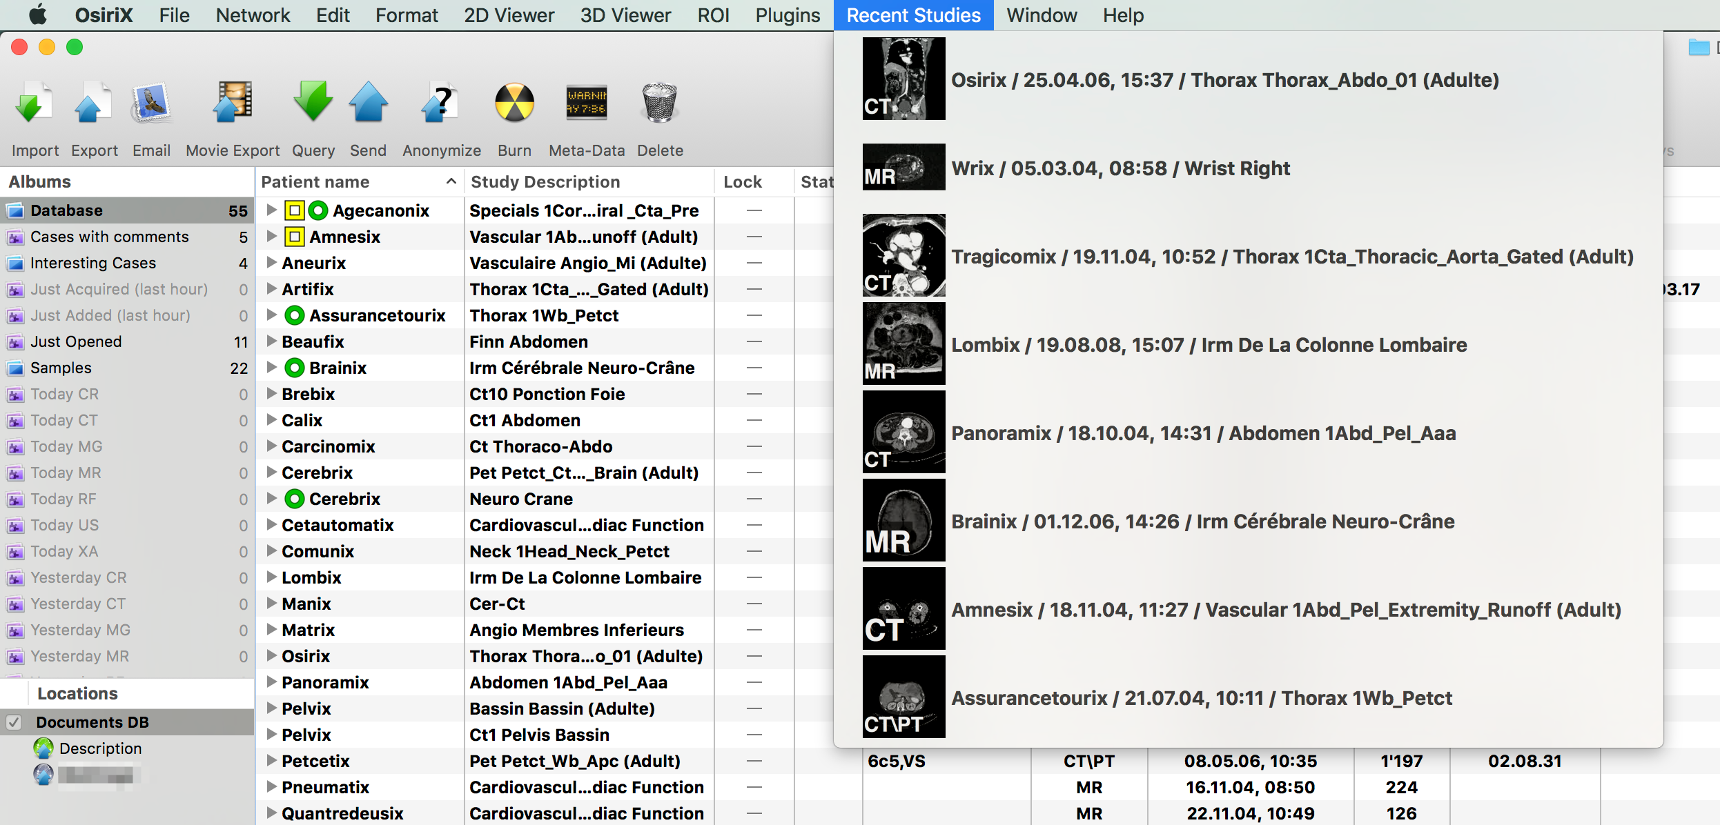The height and width of the screenshot is (825, 1720).
Task: Sort by Study Description column header
Action: click(589, 181)
